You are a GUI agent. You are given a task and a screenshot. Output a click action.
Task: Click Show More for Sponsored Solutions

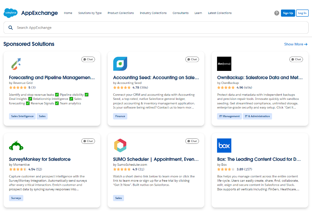point(296,44)
